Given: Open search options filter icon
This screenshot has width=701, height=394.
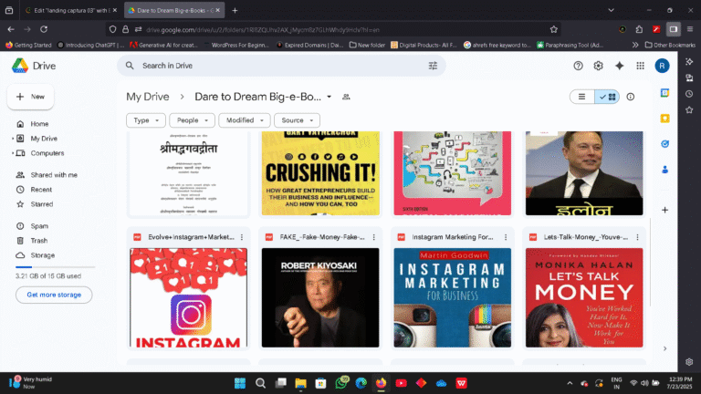Looking at the screenshot, I should click(433, 66).
